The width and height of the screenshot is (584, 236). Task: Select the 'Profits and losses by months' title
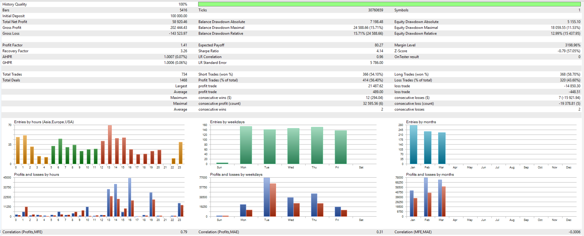point(430,175)
